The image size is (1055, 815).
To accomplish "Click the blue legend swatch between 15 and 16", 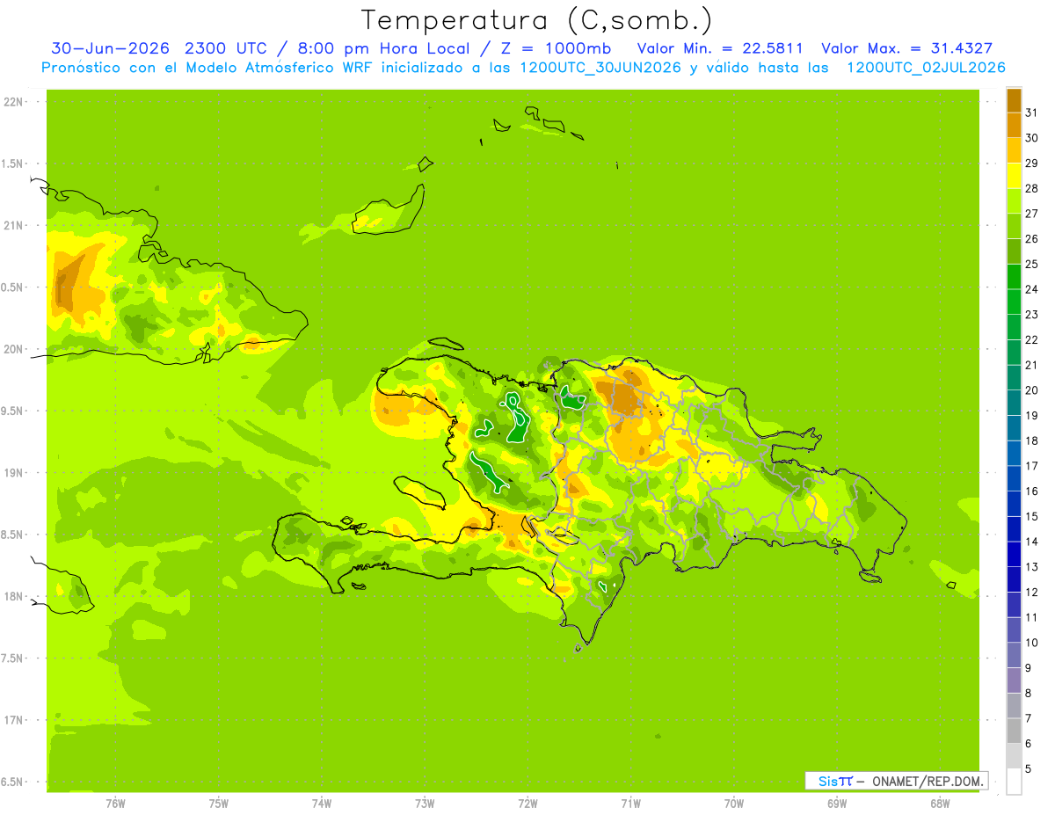I will click(x=1014, y=504).
